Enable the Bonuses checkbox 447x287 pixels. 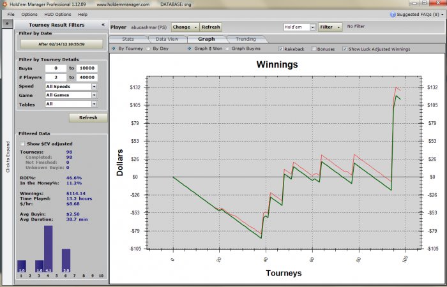click(x=314, y=48)
